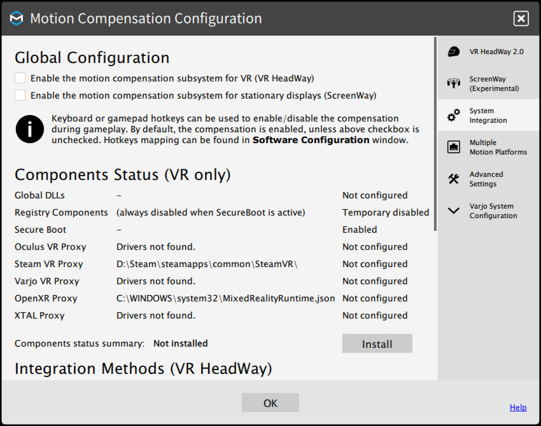The width and height of the screenshot is (541, 426).
Task: Open the VR HeadWay 2.0 tab
Action: 489,52
